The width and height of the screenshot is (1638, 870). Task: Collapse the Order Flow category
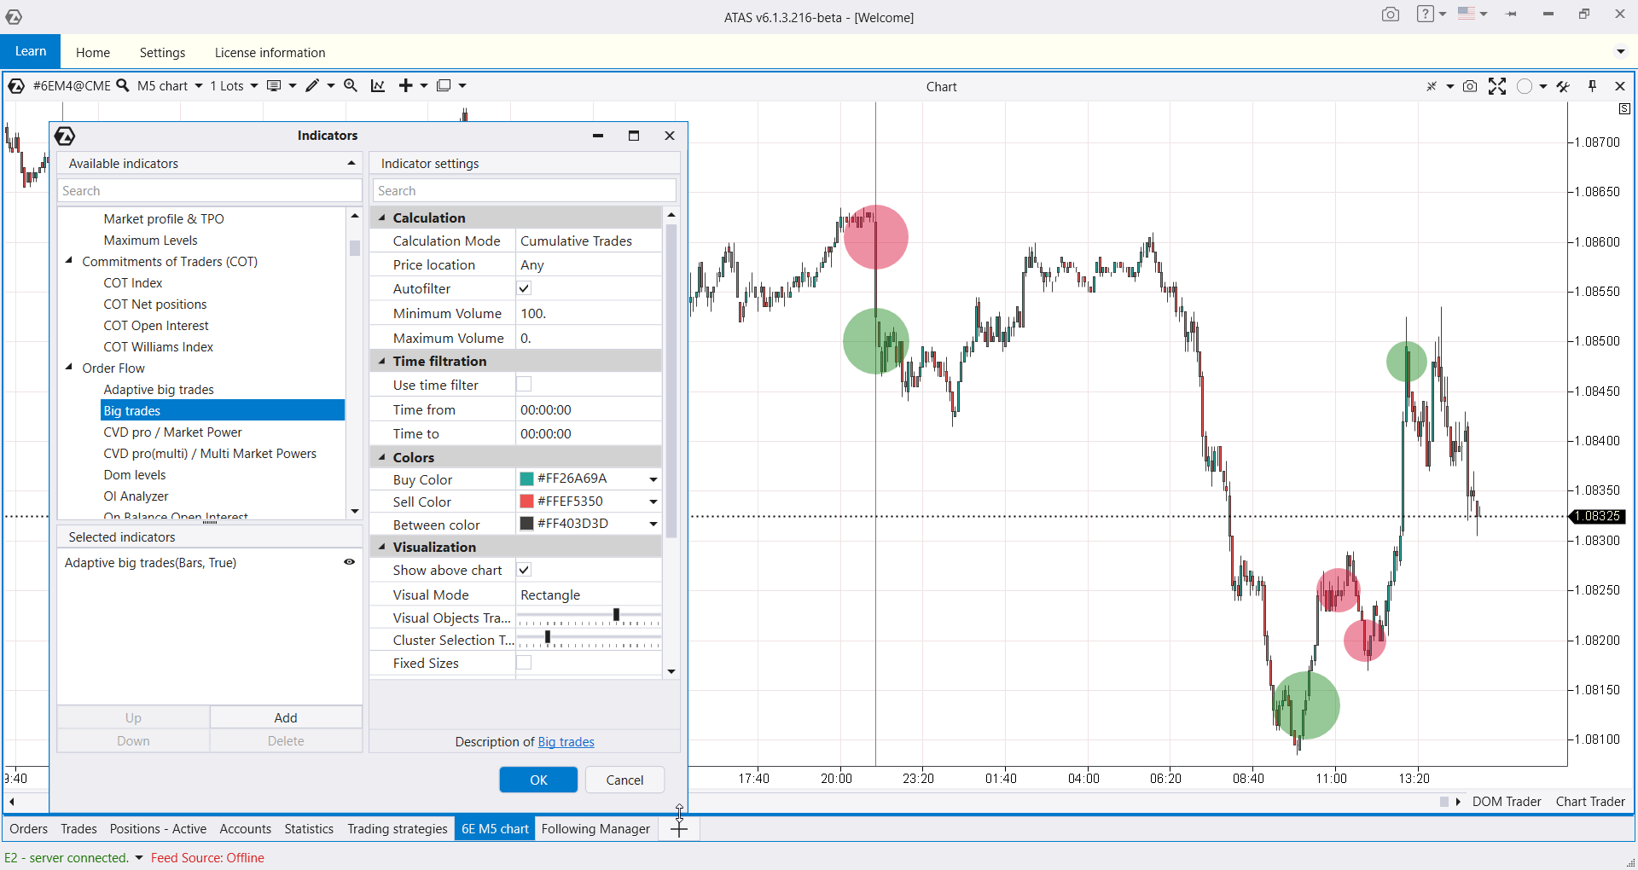(70, 368)
